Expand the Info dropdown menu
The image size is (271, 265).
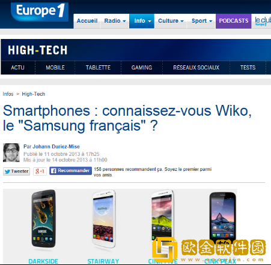[x=142, y=21]
